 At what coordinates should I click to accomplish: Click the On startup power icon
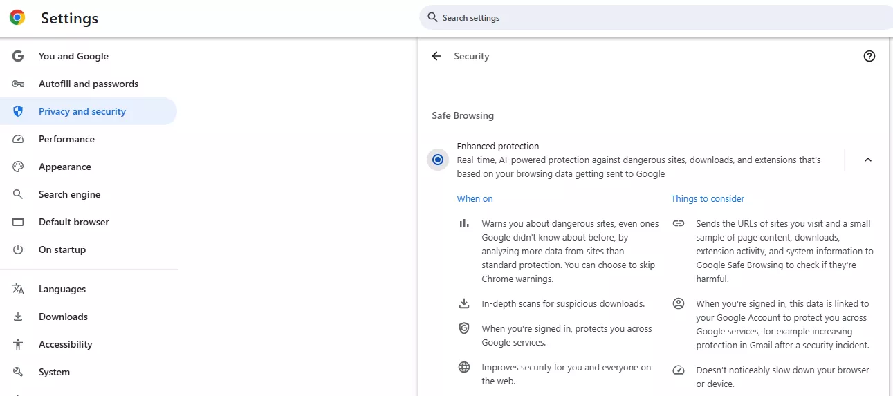[18, 249]
